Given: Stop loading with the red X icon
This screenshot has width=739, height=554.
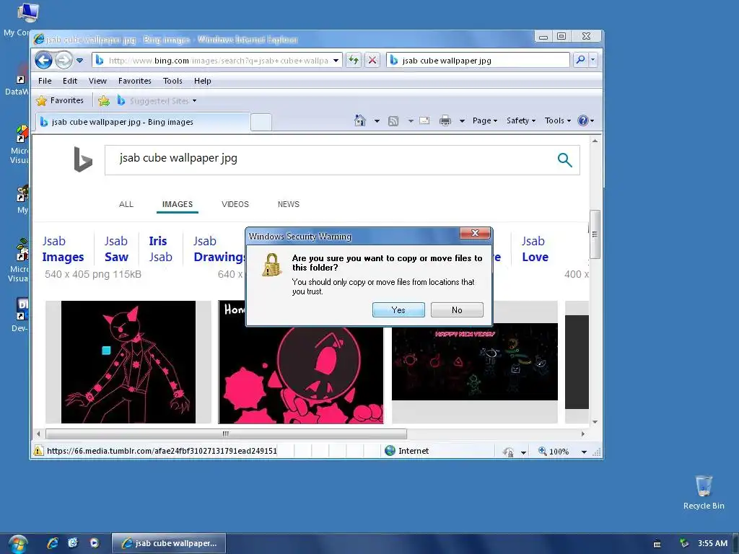Looking at the screenshot, I should (372, 61).
